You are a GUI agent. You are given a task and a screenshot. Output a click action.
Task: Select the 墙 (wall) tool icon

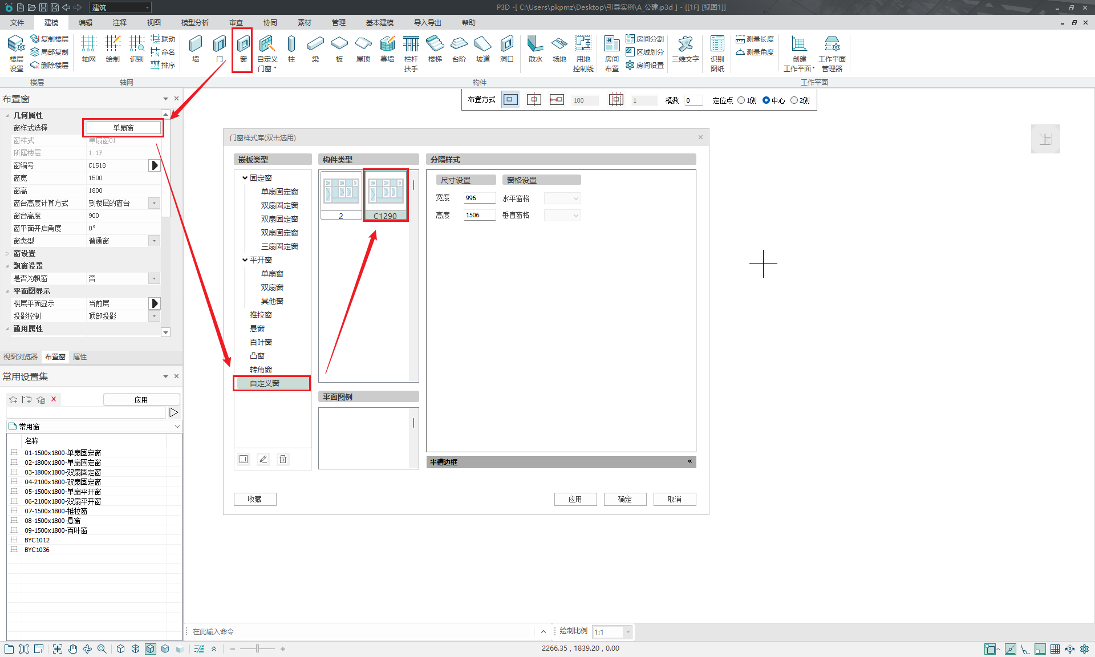[196, 49]
